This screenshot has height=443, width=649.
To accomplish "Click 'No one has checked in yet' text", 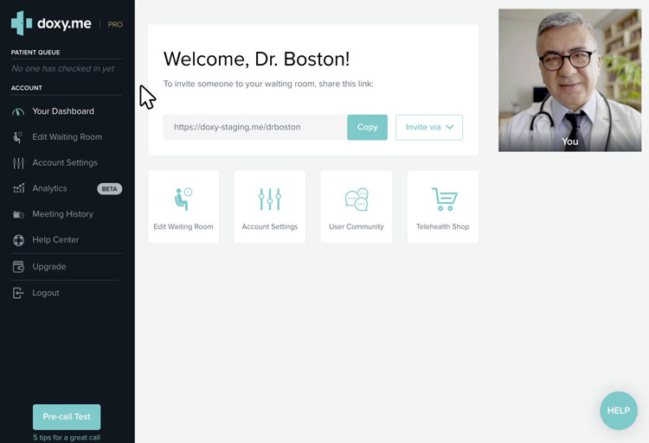I will (x=63, y=68).
